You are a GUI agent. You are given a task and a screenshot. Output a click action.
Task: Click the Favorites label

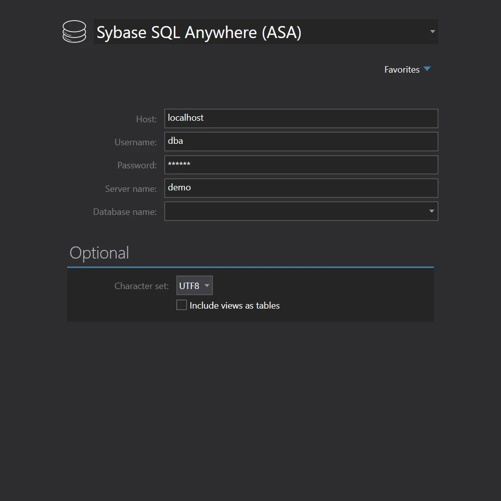point(401,69)
